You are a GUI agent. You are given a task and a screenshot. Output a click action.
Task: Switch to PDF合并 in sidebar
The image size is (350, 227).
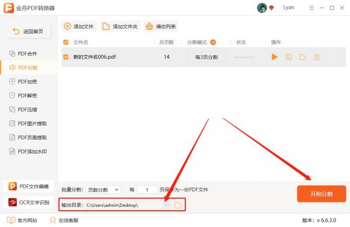tap(29, 54)
